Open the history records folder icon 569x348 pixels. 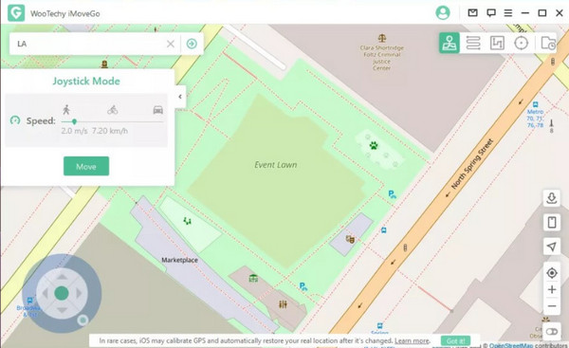coord(548,43)
